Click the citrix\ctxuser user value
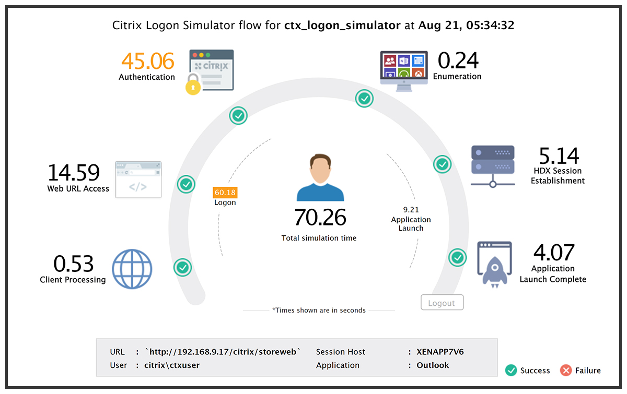Viewport: 627px width, 394px height. point(172,365)
